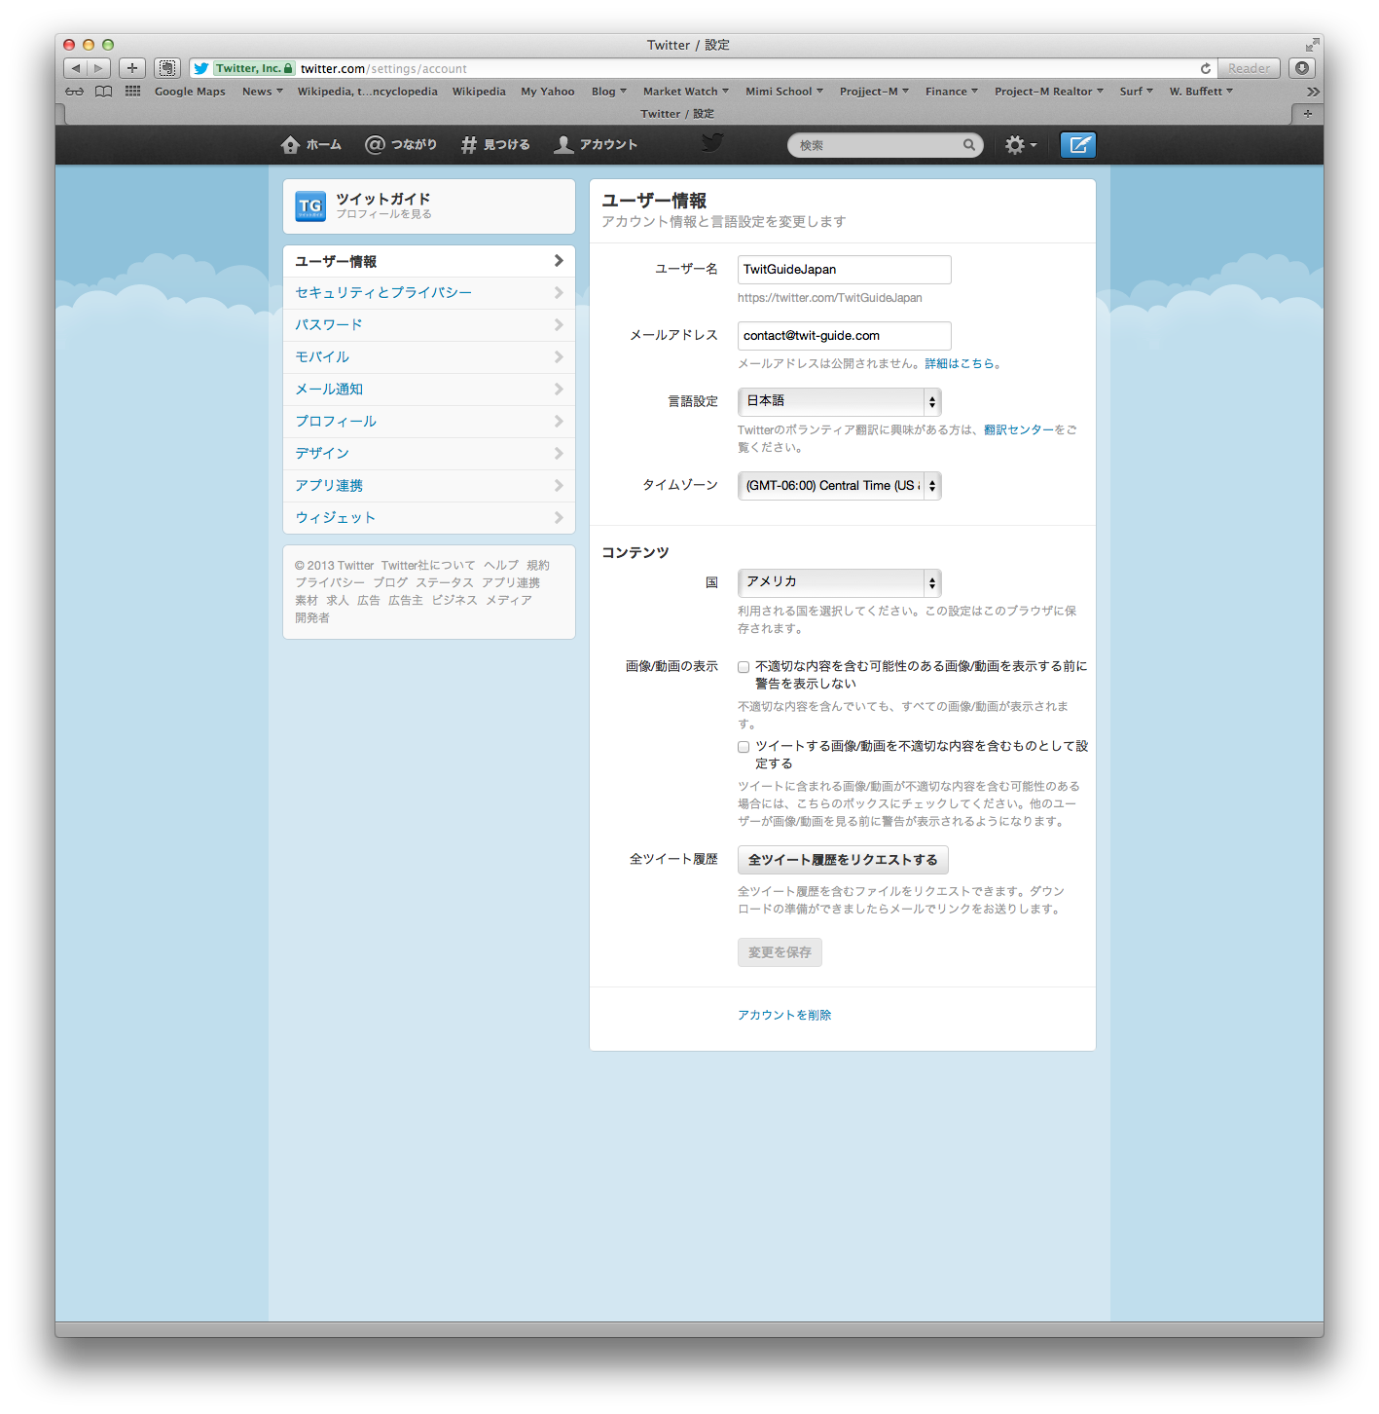Image resolution: width=1379 pixels, height=1414 pixels.
Task: Expand the Market Watch bookmarks folder
Action: pyautogui.click(x=686, y=92)
